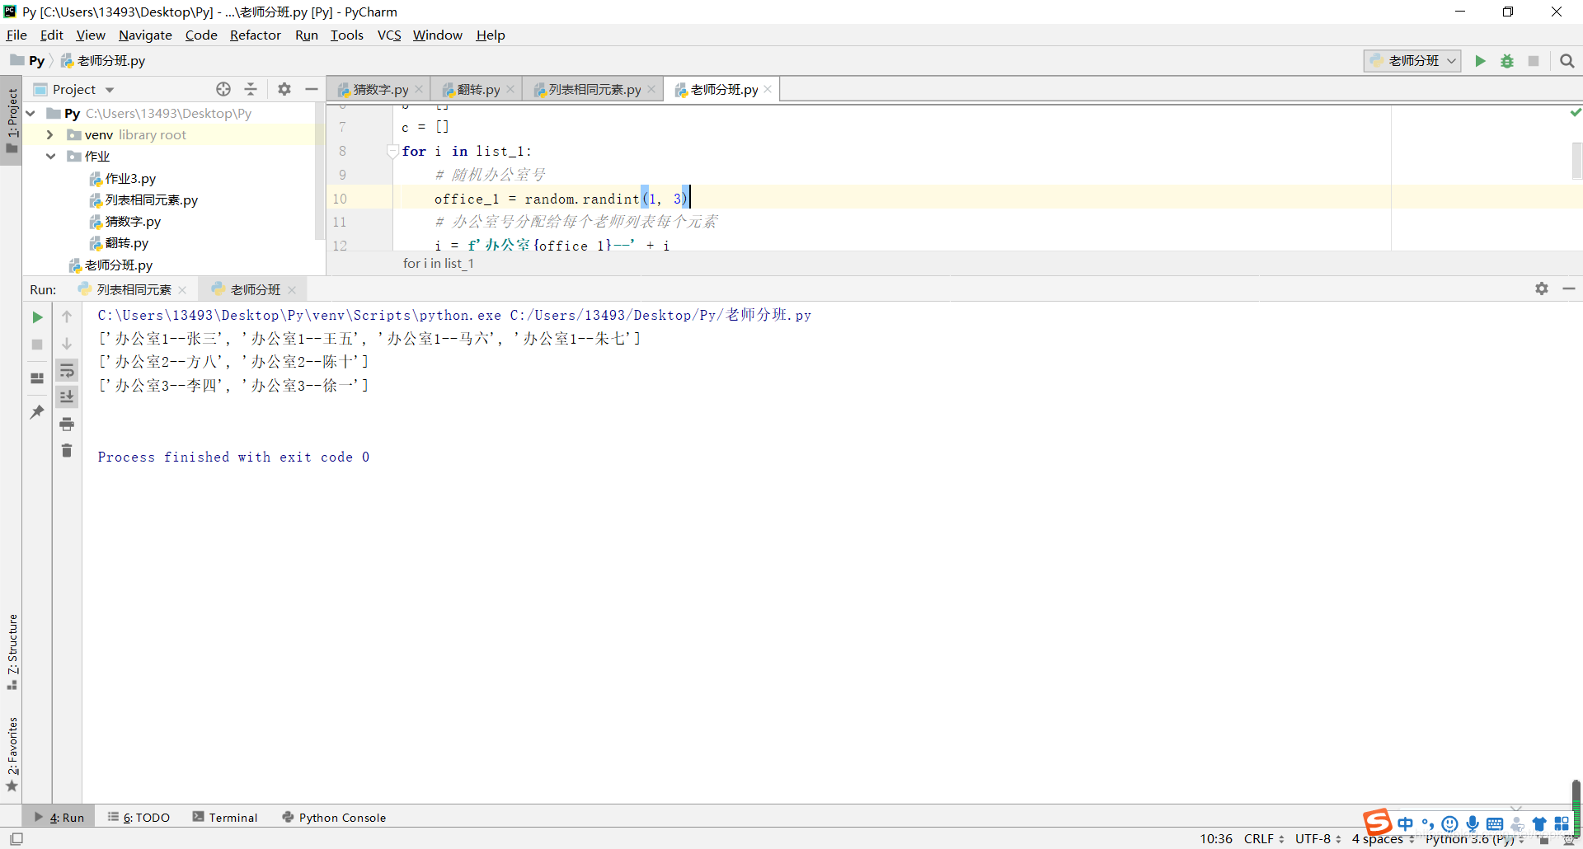Clear console with trash icon
The height and width of the screenshot is (849, 1583).
[x=67, y=451]
